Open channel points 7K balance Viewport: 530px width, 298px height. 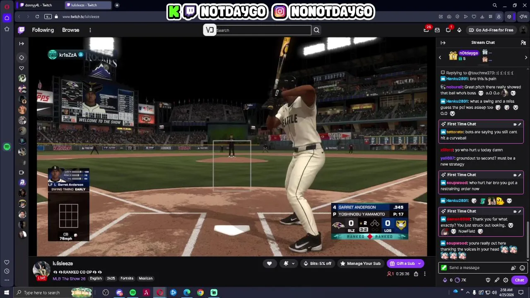460,280
